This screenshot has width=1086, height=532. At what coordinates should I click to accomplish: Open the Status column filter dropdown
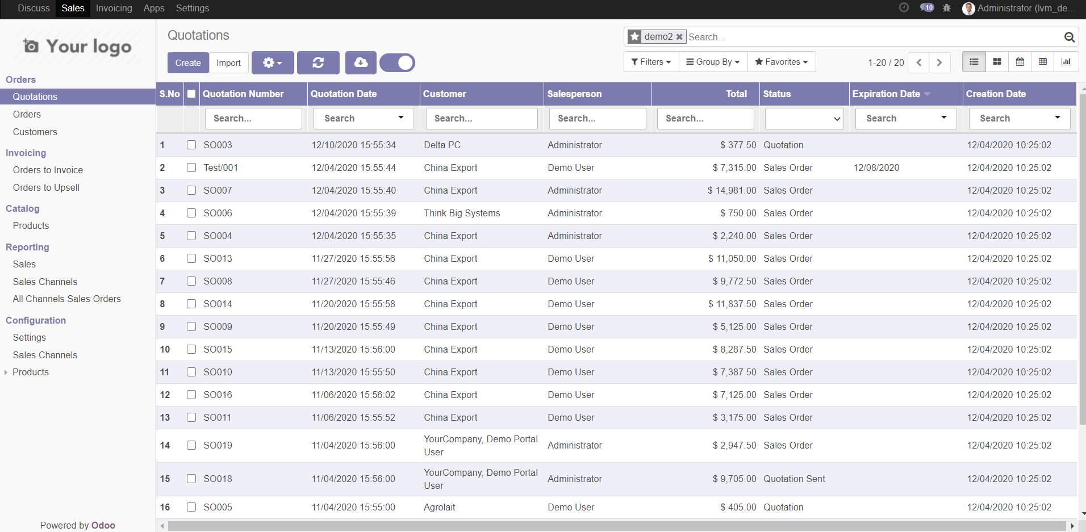coord(804,119)
